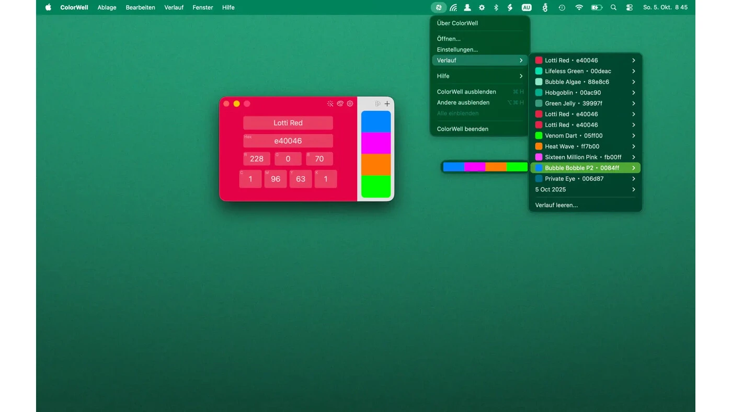This screenshot has width=732, height=412.
Task: Click the clock alert icon in menu bar
Action: (562, 7)
